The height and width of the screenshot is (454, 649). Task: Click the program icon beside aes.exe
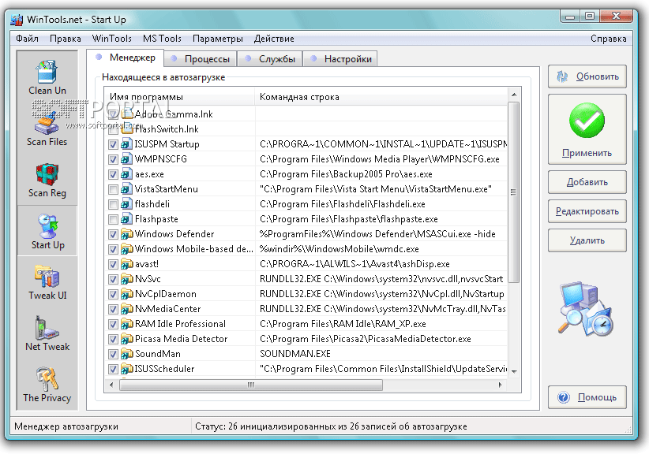(126, 174)
